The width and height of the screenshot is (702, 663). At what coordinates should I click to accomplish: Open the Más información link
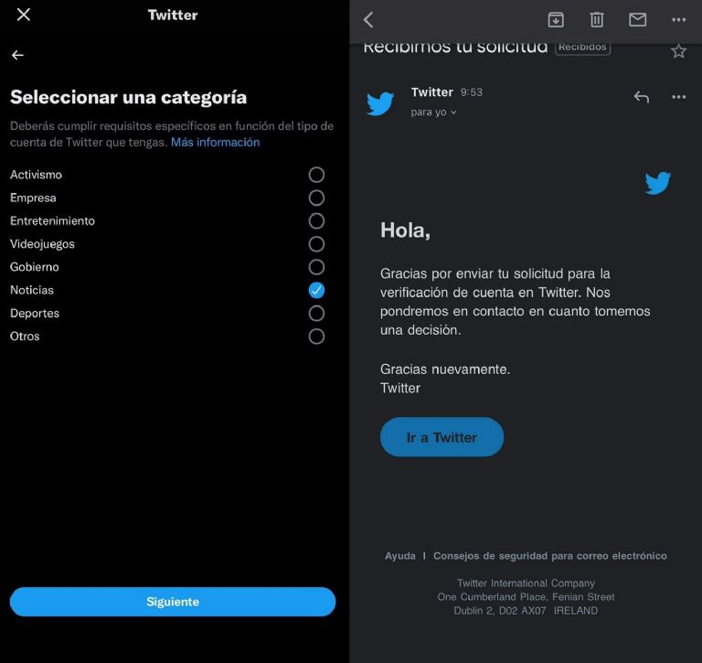[215, 142]
